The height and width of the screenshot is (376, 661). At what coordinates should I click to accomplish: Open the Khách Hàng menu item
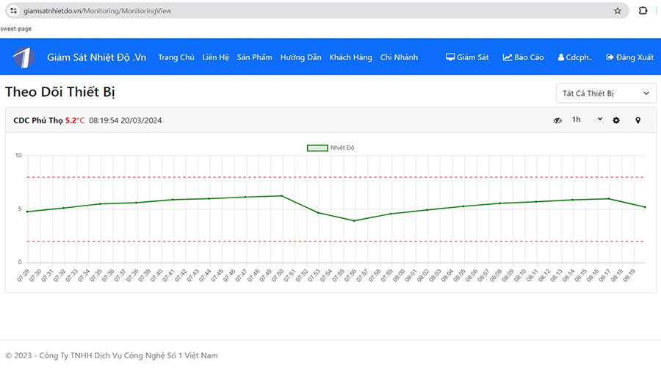tap(351, 57)
